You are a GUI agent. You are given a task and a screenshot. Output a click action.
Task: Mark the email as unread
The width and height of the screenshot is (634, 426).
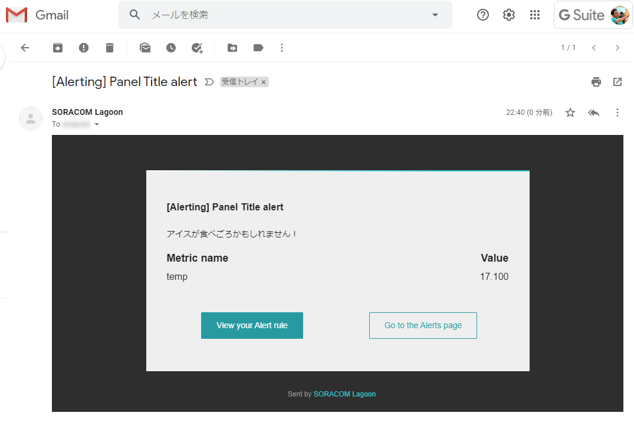[x=145, y=48]
